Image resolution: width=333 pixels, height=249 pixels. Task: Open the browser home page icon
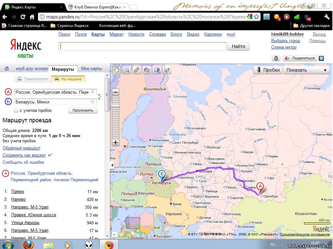coord(32,17)
